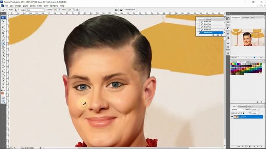
Task: Select the highlighted Brush Tool history state
Action: coord(211,32)
